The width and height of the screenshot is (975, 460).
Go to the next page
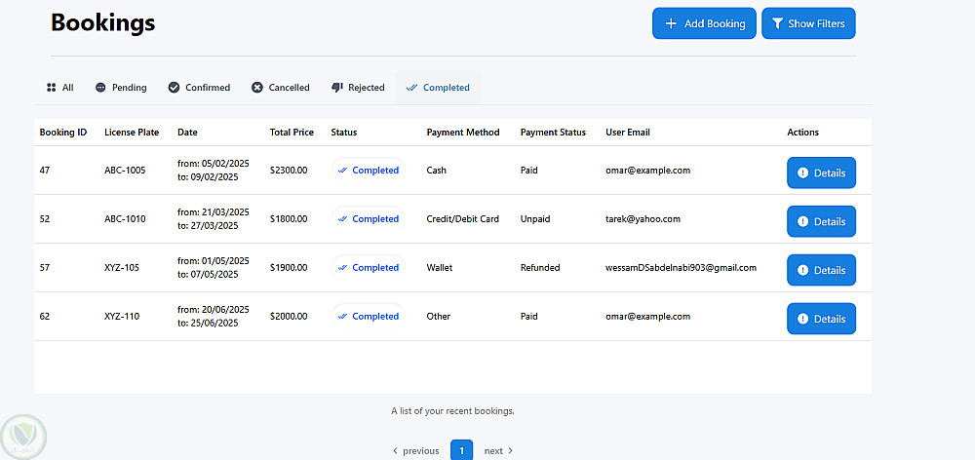tap(498, 451)
